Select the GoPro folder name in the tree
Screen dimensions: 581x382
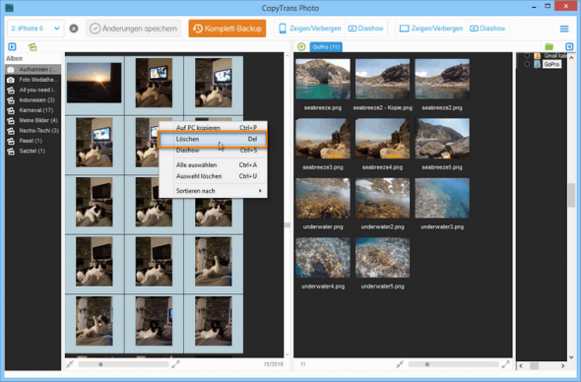click(x=551, y=64)
